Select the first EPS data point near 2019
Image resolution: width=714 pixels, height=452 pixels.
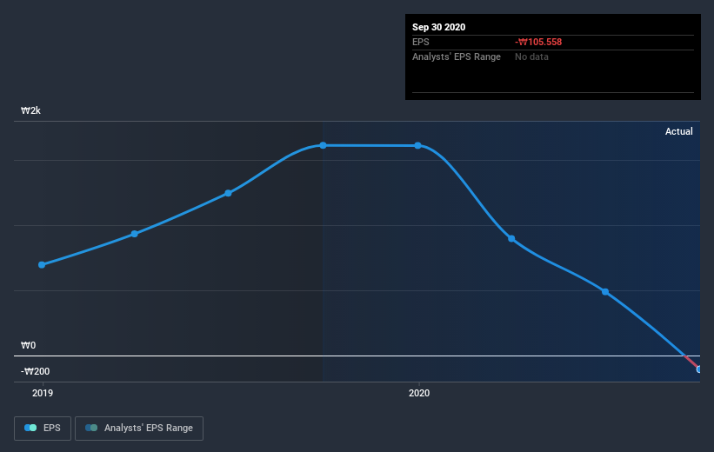tap(42, 265)
